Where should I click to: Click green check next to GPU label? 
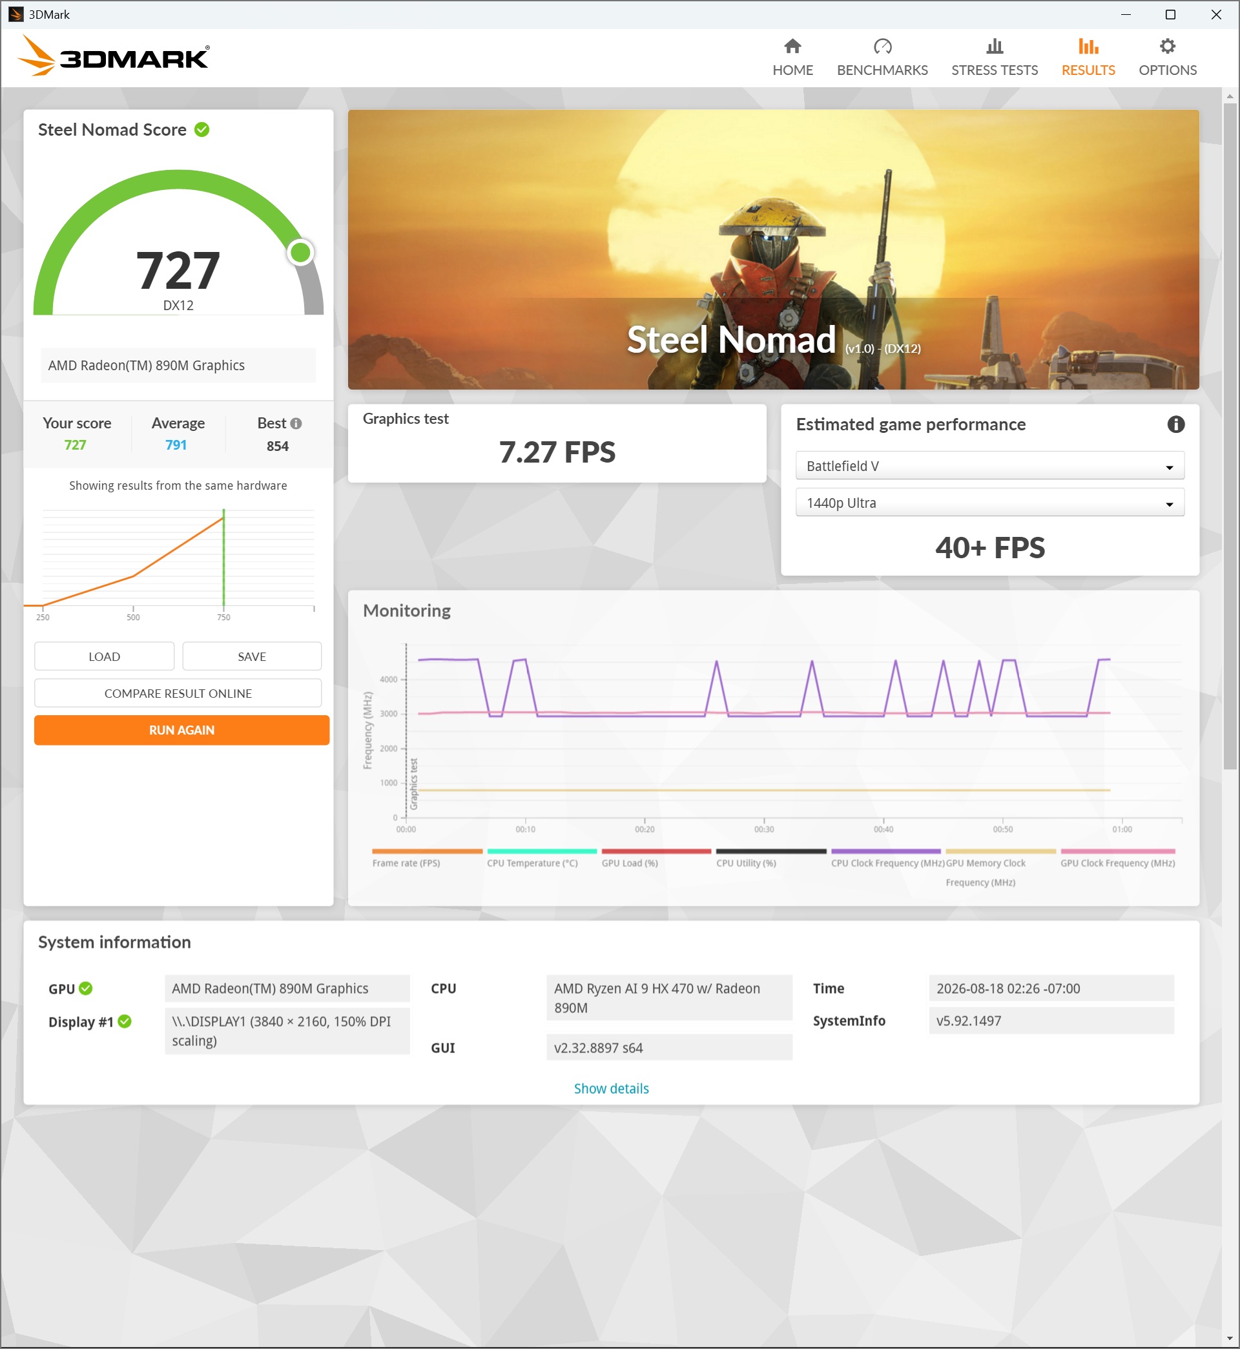(86, 988)
